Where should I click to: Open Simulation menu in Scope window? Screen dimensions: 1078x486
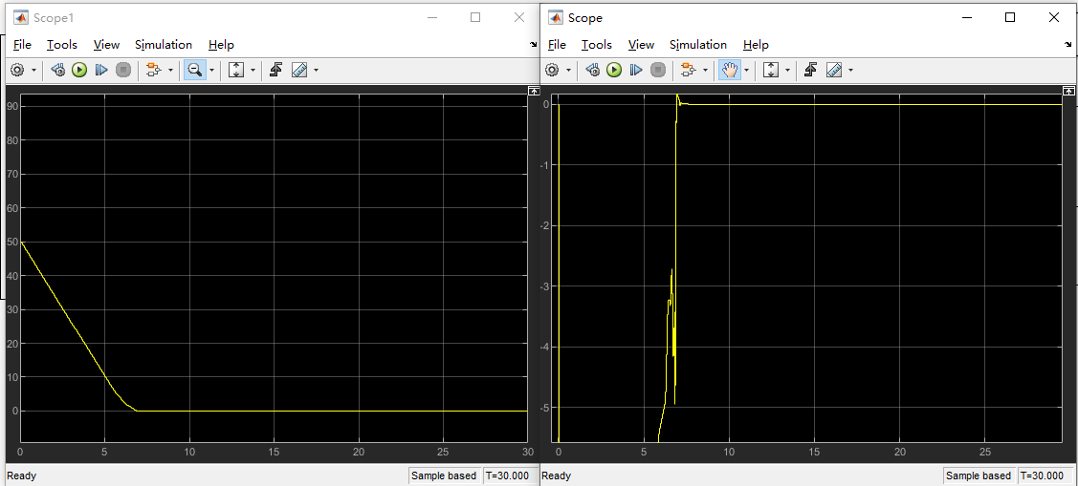click(698, 45)
